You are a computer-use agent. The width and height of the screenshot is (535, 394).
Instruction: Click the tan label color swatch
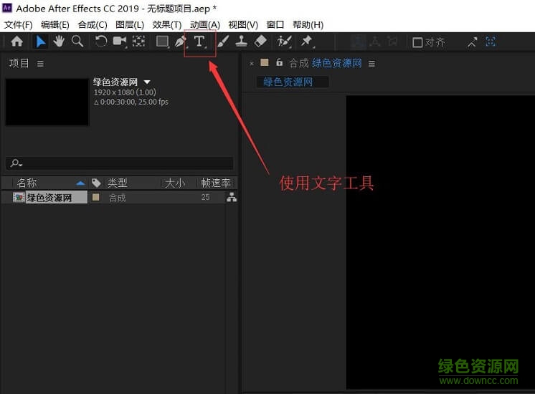[96, 198]
